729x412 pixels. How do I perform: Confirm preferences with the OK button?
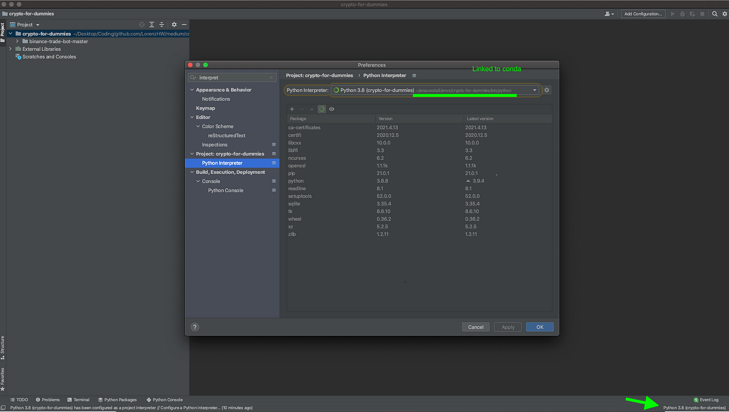540,327
